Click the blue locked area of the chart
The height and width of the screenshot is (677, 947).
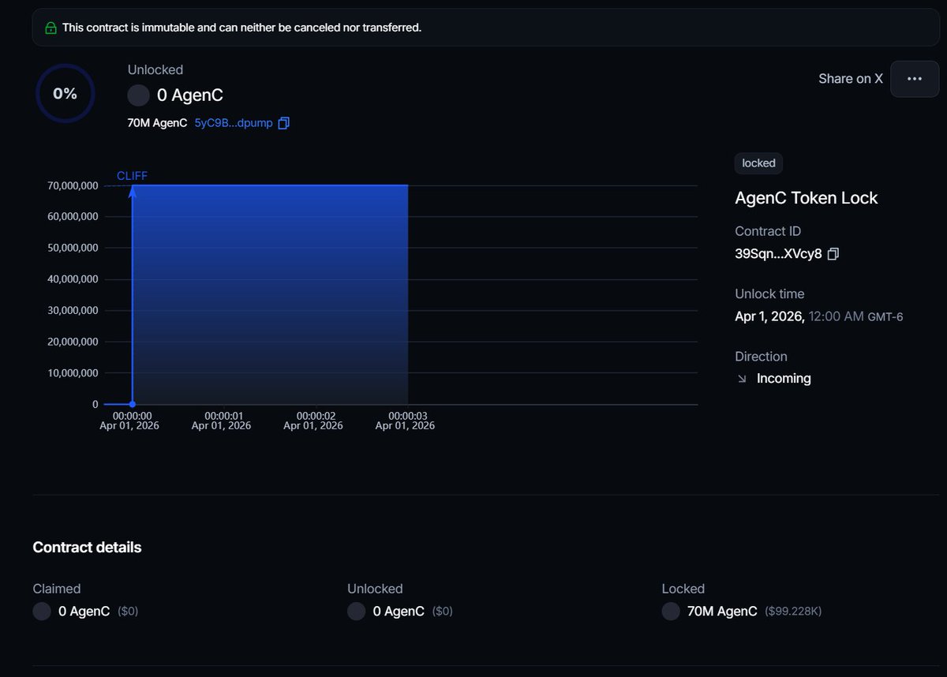coord(270,294)
